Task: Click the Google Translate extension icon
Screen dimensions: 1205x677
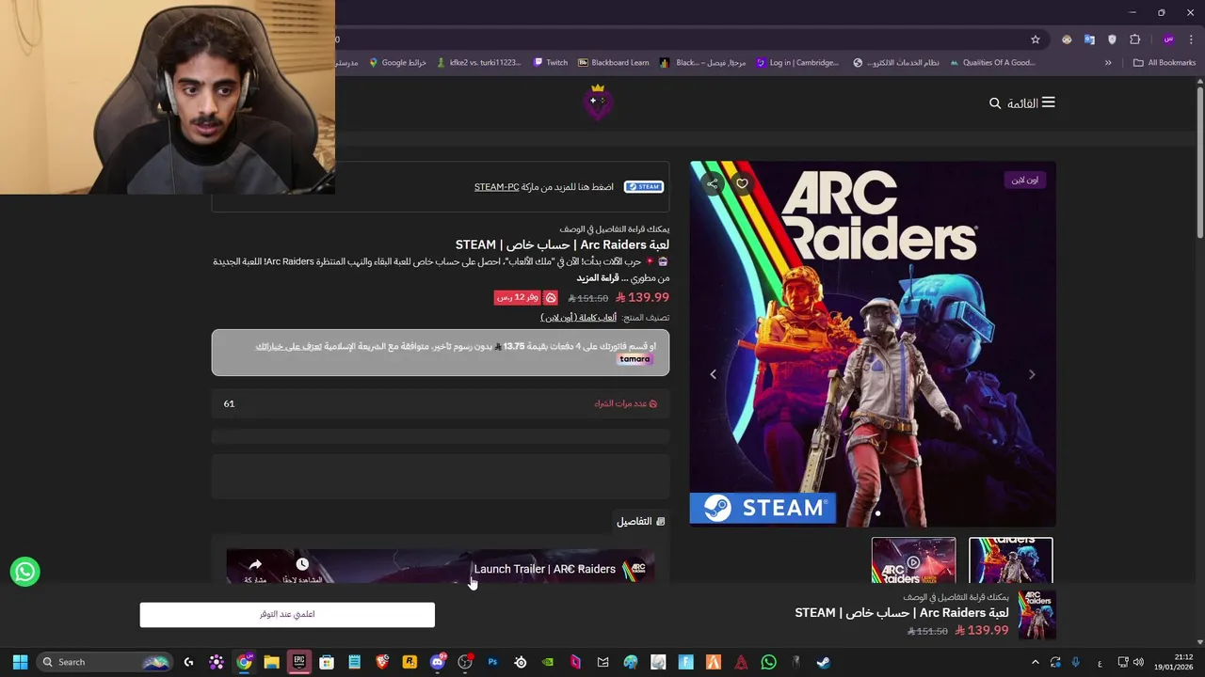Action: point(1089,39)
